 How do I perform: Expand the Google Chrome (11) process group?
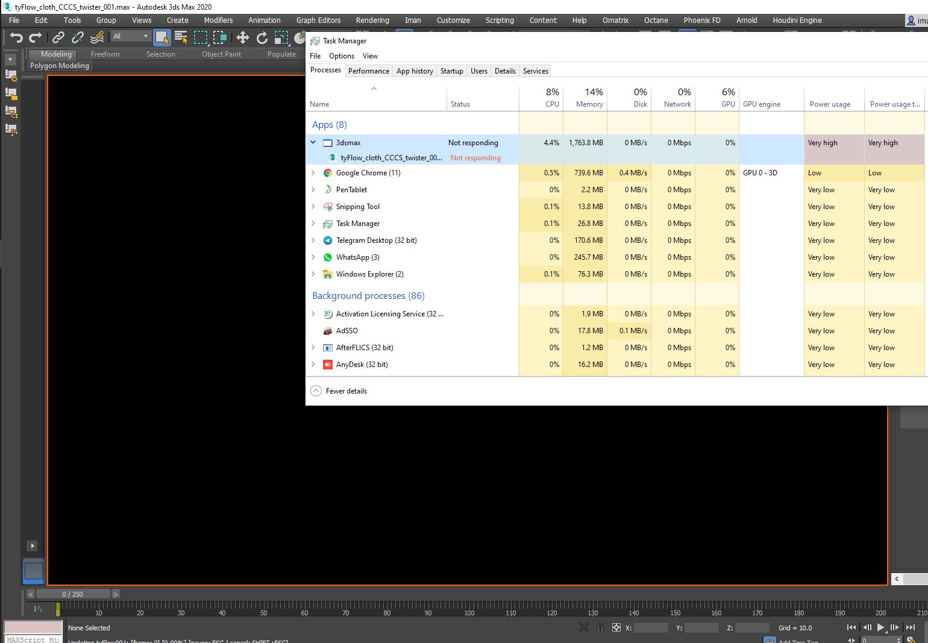[x=313, y=173]
